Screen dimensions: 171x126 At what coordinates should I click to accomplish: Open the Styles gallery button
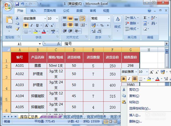tap(117, 23)
